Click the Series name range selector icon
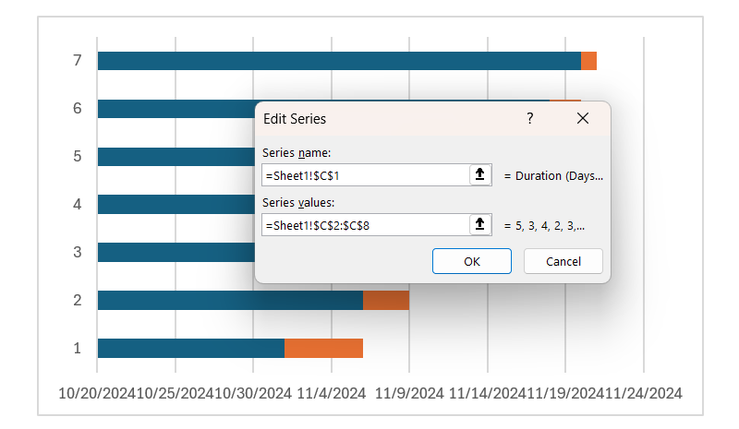 [479, 175]
